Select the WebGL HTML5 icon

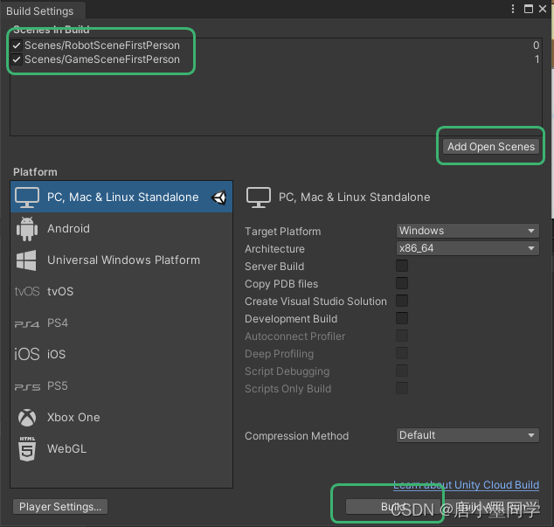[27, 449]
